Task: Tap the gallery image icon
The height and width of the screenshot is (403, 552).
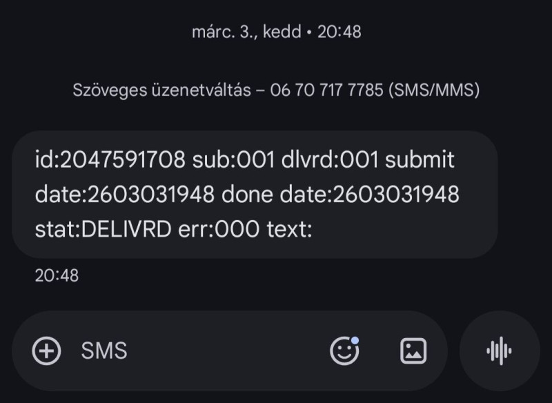Action: [x=413, y=351]
